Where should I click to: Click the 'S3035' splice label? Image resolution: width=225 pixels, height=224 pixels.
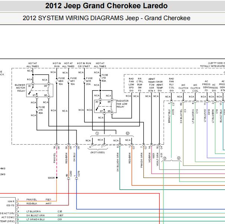point(51,178)
